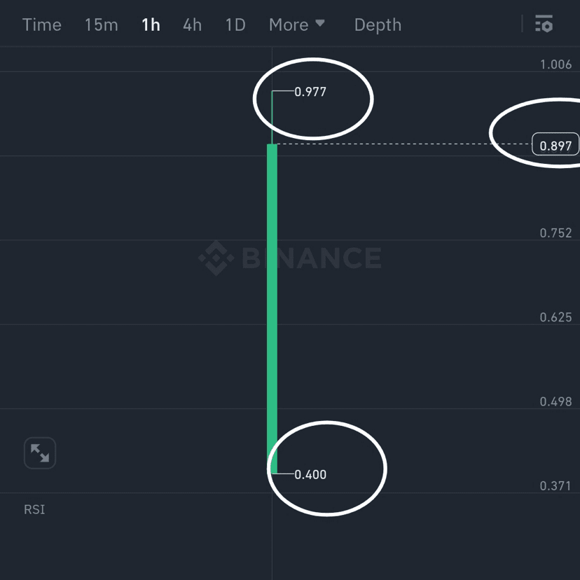Screen dimensions: 580x580
Task: Click the 0.752 price axis label
Action: pos(556,233)
